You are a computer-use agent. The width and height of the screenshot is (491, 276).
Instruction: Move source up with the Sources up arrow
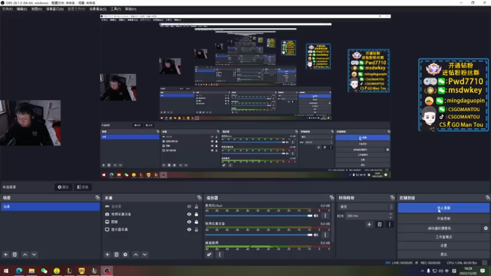136,255
